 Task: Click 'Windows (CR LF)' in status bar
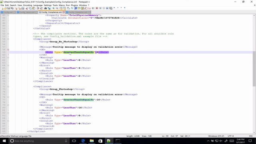click(x=216, y=136)
